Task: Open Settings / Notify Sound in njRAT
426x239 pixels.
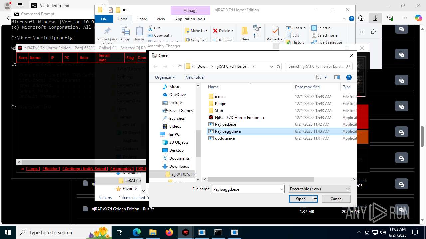Action: coord(86,169)
